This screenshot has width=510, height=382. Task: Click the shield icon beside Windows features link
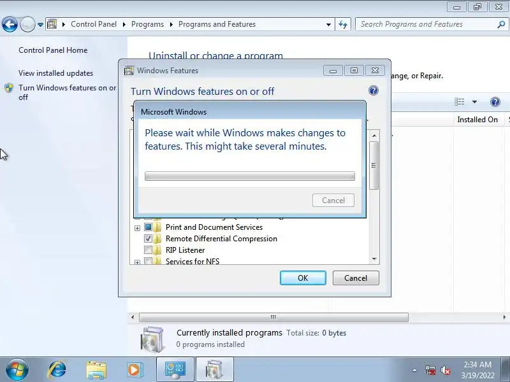click(x=9, y=88)
